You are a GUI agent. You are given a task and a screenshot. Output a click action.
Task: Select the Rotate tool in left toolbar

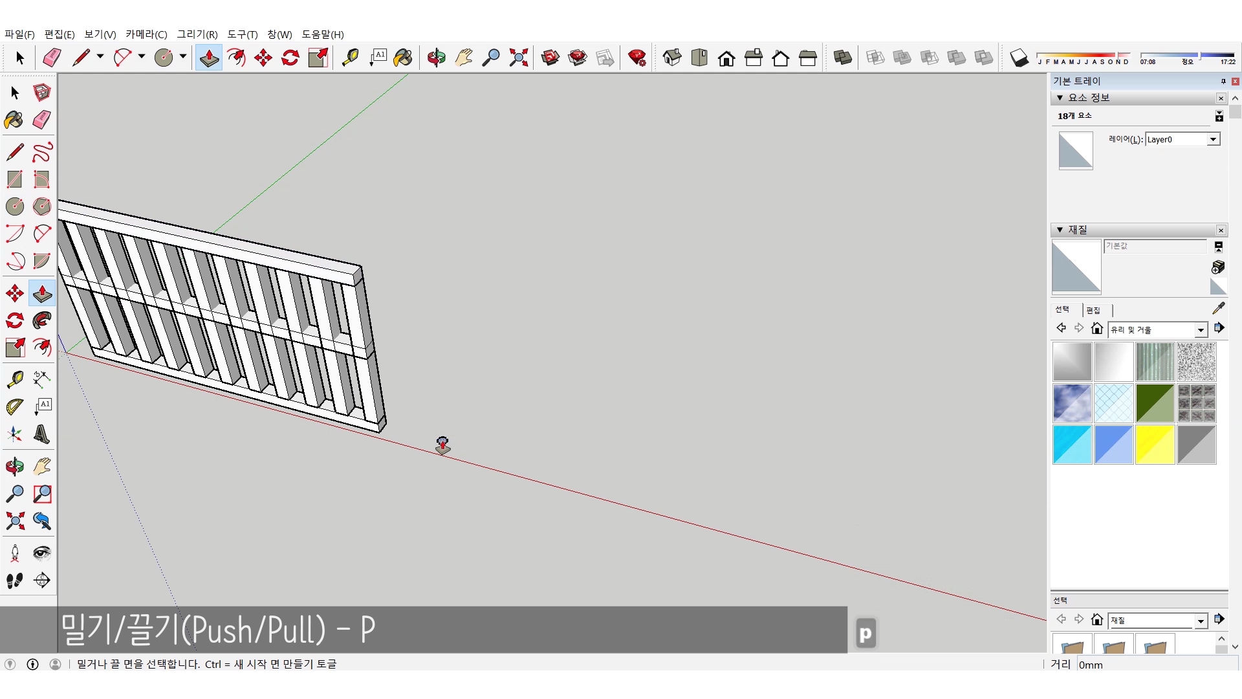click(x=14, y=320)
